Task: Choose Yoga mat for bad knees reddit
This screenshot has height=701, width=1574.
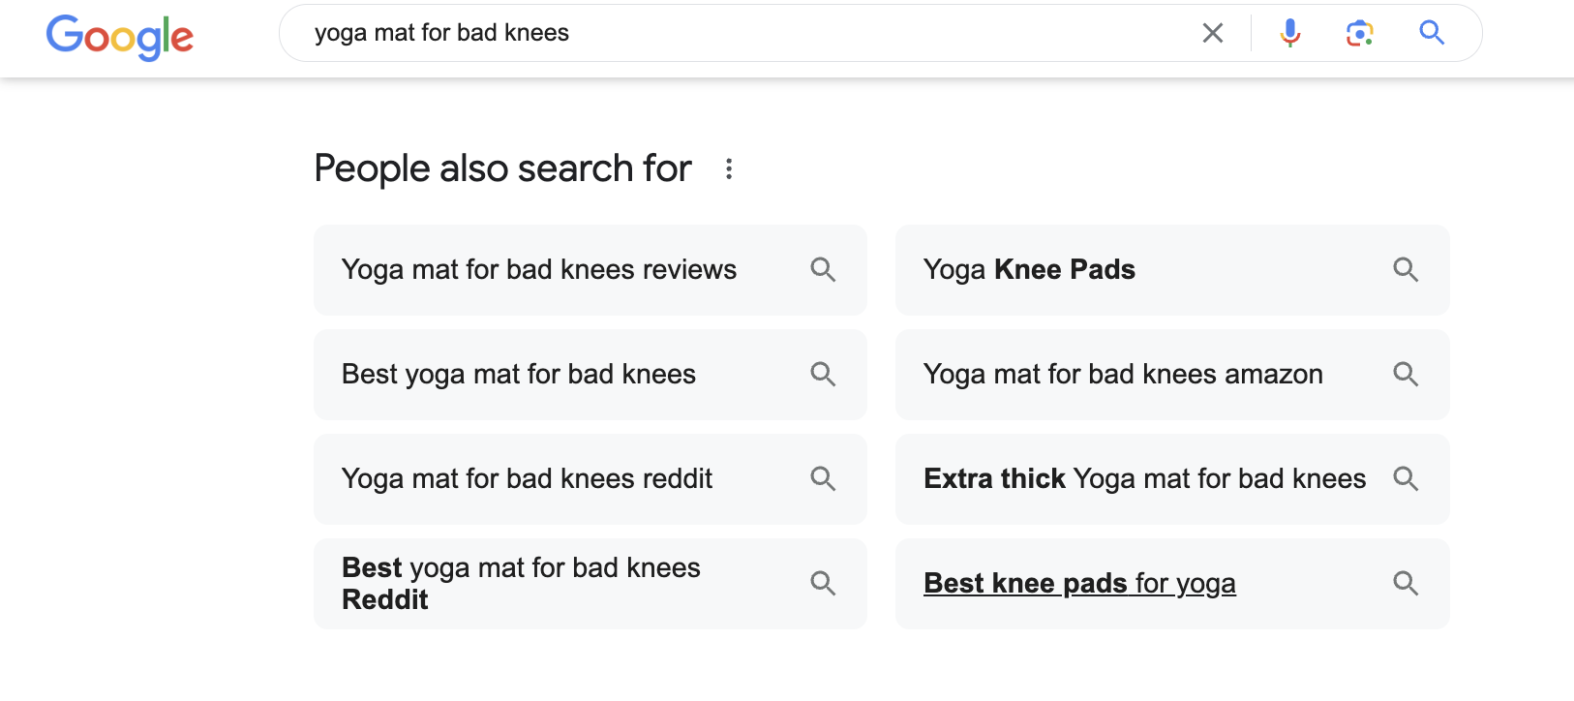Action: tap(590, 479)
